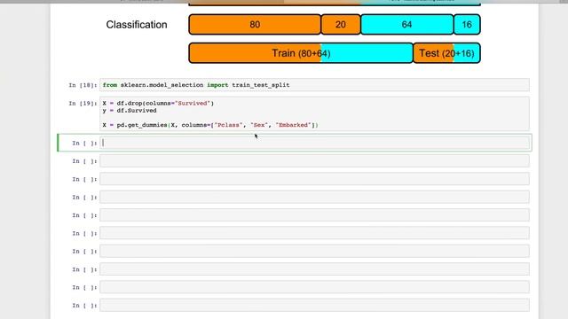
Task: Click the Classification label text
Action: pyautogui.click(x=137, y=25)
